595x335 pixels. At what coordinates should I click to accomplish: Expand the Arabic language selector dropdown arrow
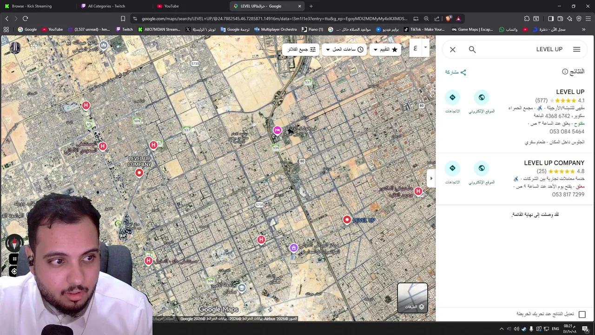(425, 47)
